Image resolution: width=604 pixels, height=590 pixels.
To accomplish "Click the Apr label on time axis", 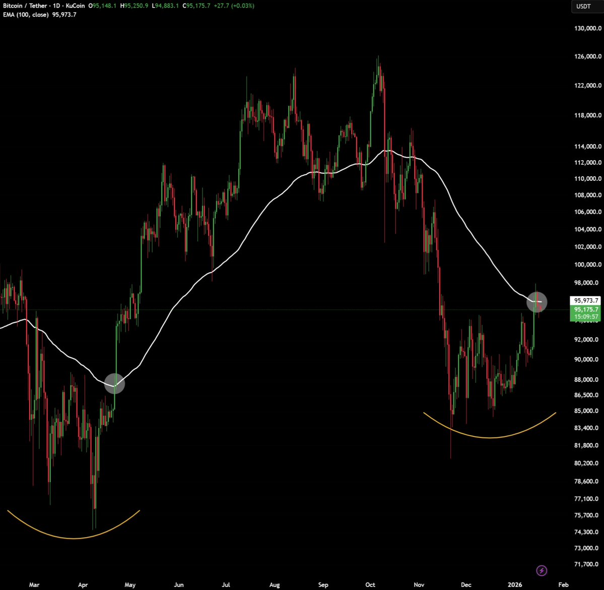I will 83,584.
